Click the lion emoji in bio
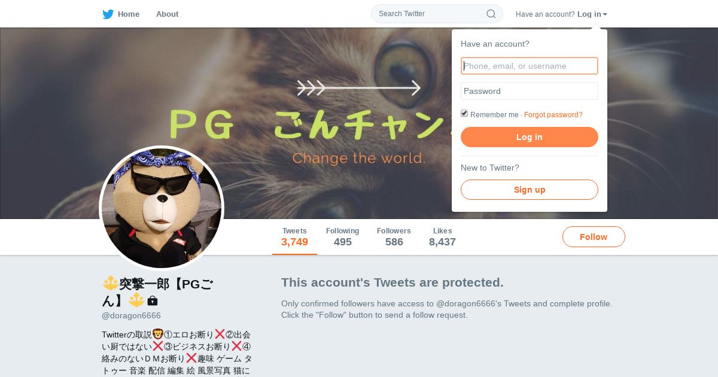This screenshot has width=718, height=377. 157,334
